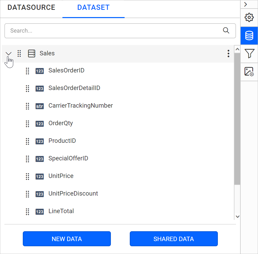
Task: Click the drag handle beside SalesOrderID
Action: tap(27, 71)
